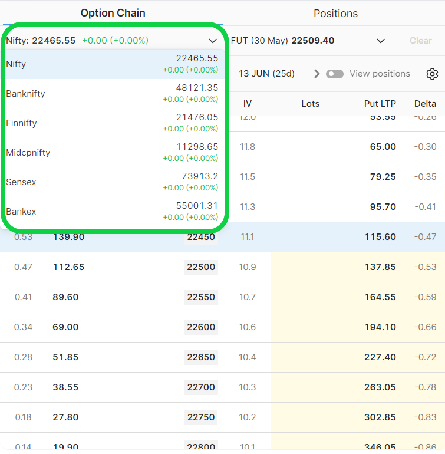
Task: Click the Lots cell in the 22600 row
Action: pyautogui.click(x=311, y=327)
